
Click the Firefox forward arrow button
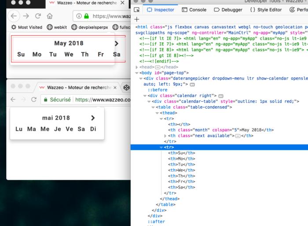[x=26, y=16]
